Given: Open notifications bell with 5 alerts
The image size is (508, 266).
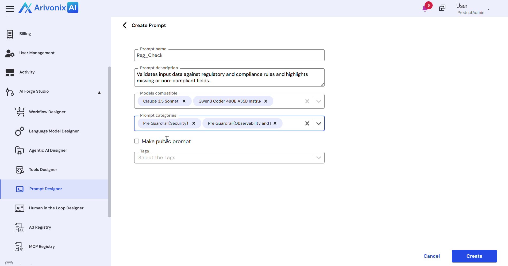Looking at the screenshot, I should pos(425,8).
